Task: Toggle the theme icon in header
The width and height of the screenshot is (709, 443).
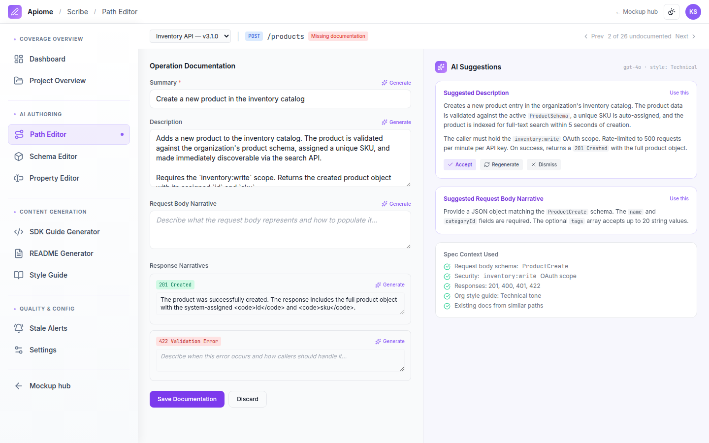Action: (672, 12)
